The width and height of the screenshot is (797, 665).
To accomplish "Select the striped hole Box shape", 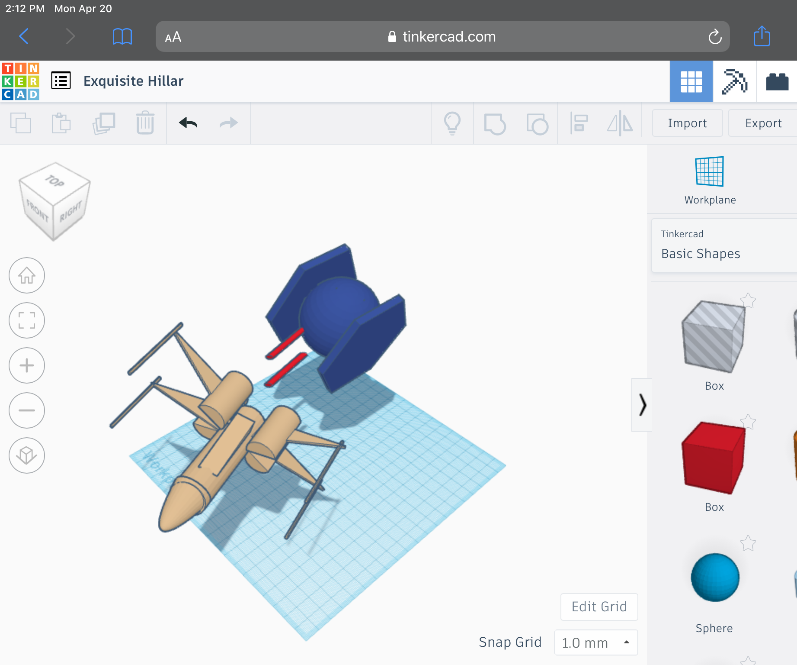I will pyautogui.click(x=714, y=336).
